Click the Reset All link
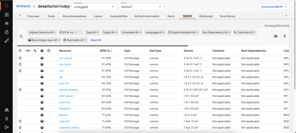Image resolution: width=296 pixels, height=133 pixels. pyautogui.click(x=96, y=40)
